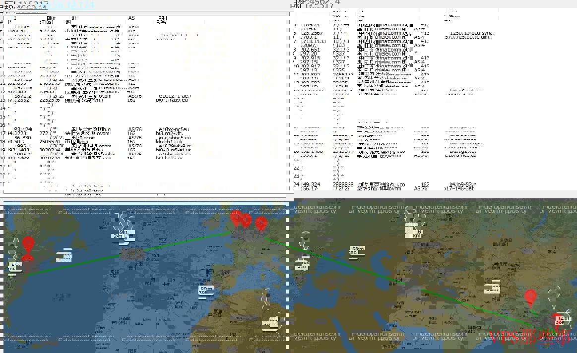The image size is (577, 353).
Task: Select empty hop row 22 in right table
Action: [337, 168]
